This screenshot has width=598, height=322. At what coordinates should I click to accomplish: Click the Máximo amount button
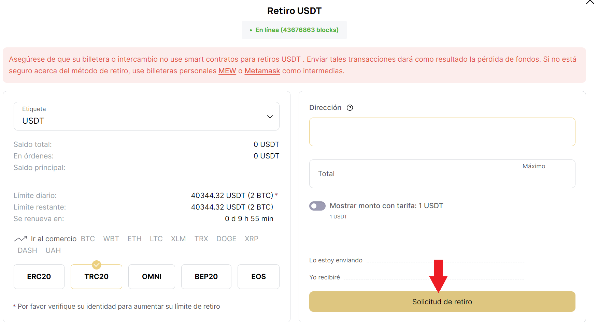click(x=533, y=166)
